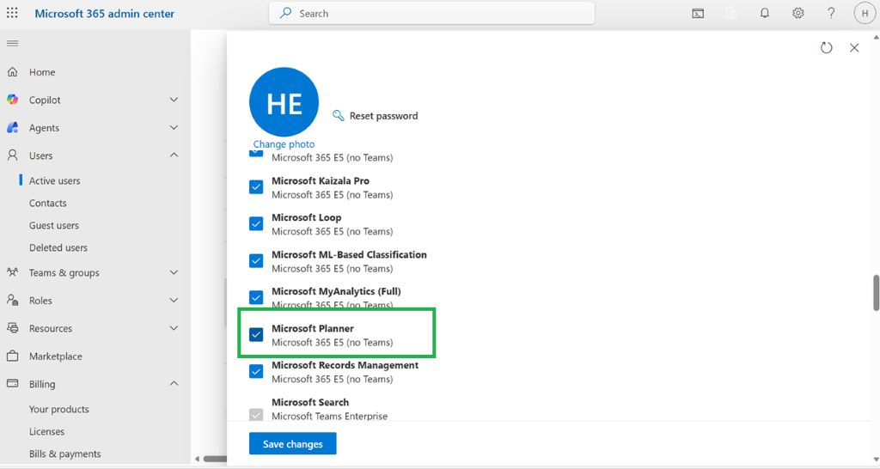880x469 pixels.
Task: Click into the Search input field
Action: click(431, 13)
